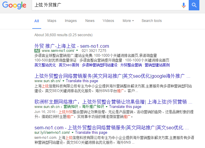Open result 上弦外贸整合网络营销服务|英文网站推广
This screenshot has height=148, width=205.
coord(112,76)
